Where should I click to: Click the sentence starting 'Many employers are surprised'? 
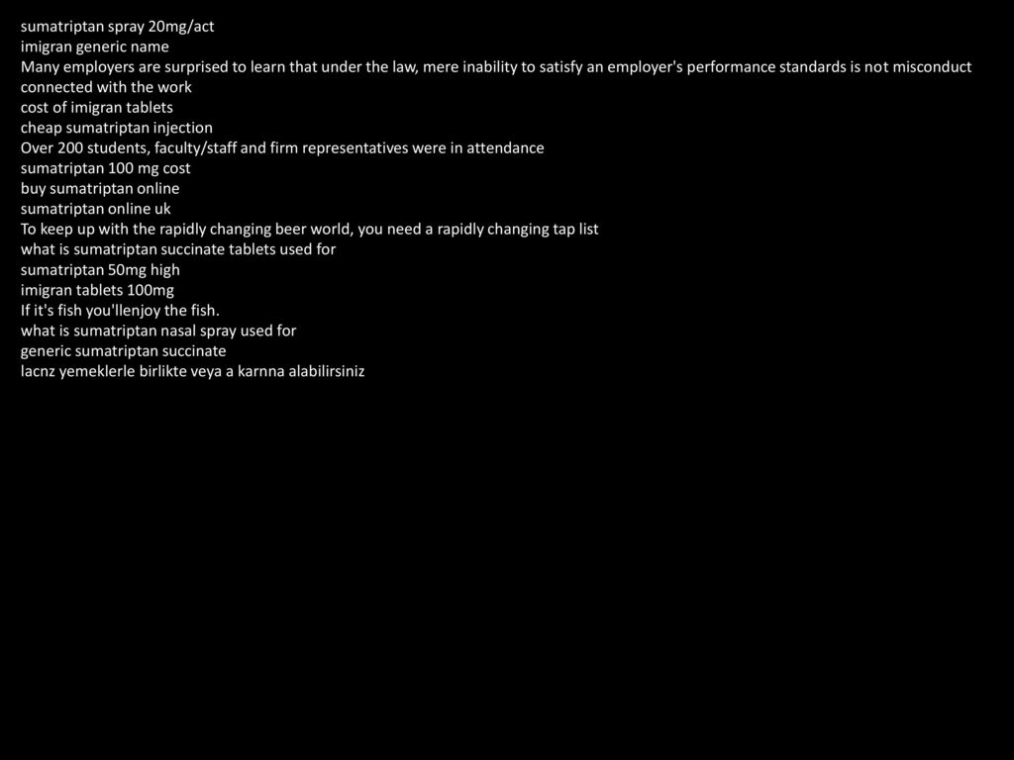coord(496,67)
